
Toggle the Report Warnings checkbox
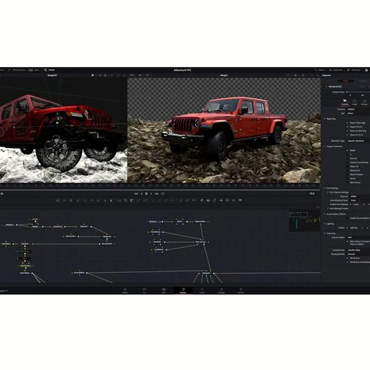347,123
